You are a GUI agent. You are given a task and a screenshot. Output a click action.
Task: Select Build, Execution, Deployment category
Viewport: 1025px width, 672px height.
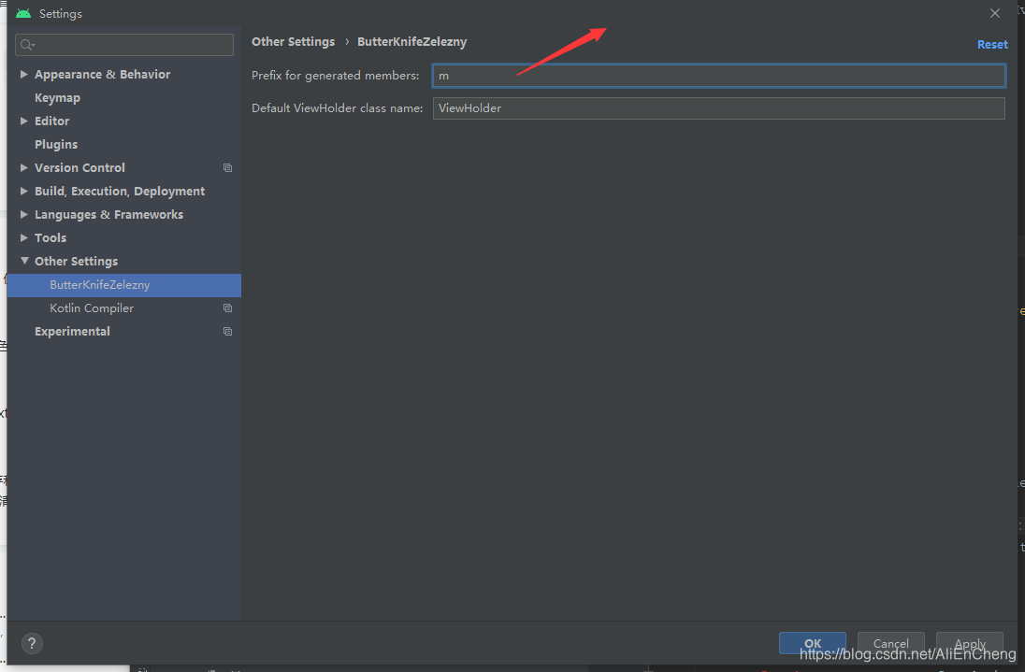(x=120, y=192)
